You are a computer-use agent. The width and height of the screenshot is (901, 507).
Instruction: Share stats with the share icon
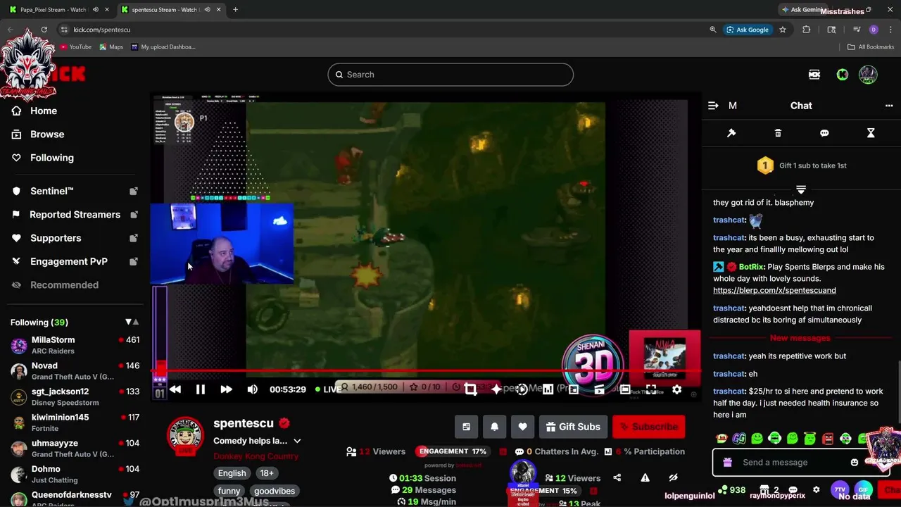617,478
